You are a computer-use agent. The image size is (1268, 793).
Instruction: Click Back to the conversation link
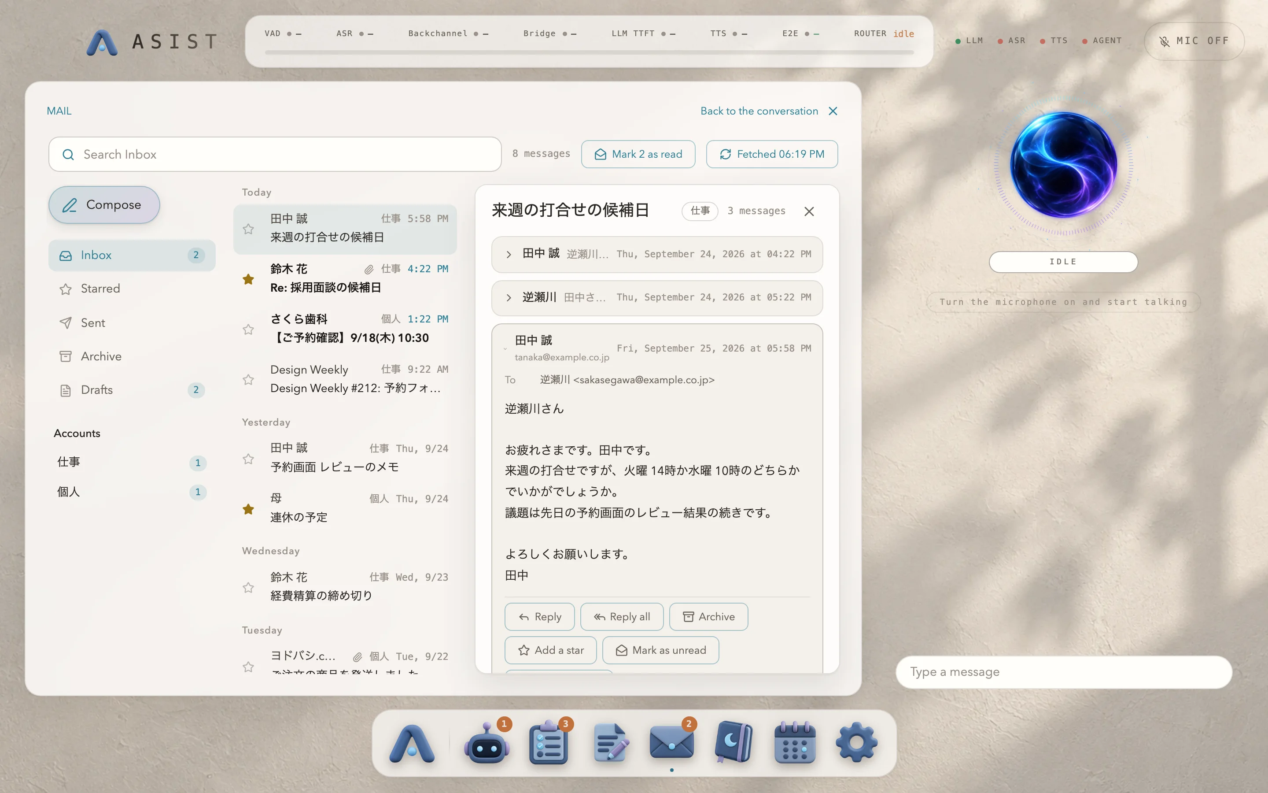click(x=759, y=111)
